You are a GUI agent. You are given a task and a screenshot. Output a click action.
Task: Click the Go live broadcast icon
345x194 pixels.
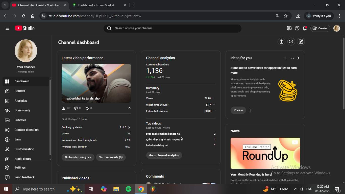click(291, 42)
